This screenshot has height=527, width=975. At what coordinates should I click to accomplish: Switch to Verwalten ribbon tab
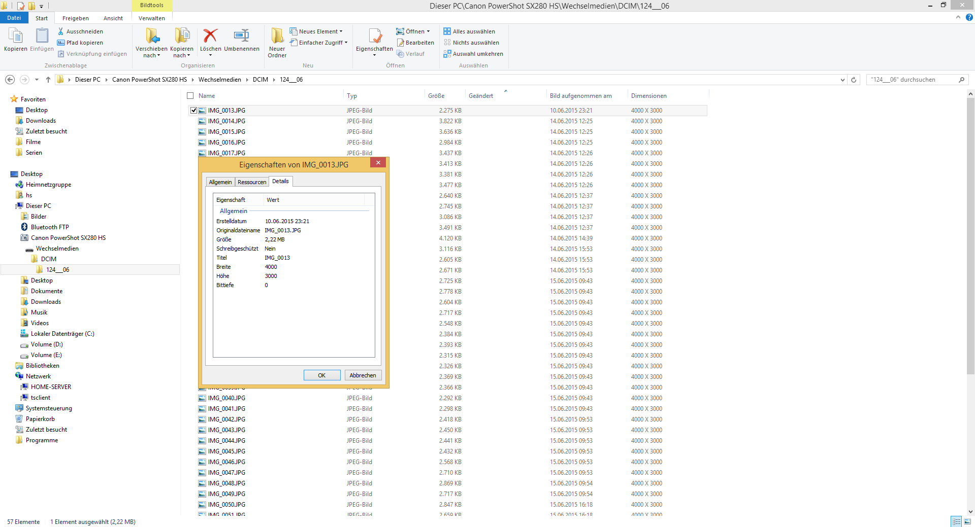point(152,18)
